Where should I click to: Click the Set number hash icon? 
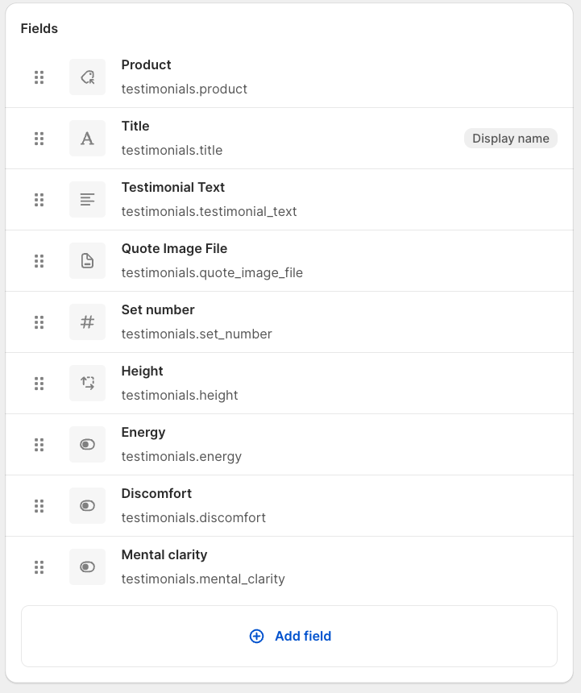click(87, 322)
